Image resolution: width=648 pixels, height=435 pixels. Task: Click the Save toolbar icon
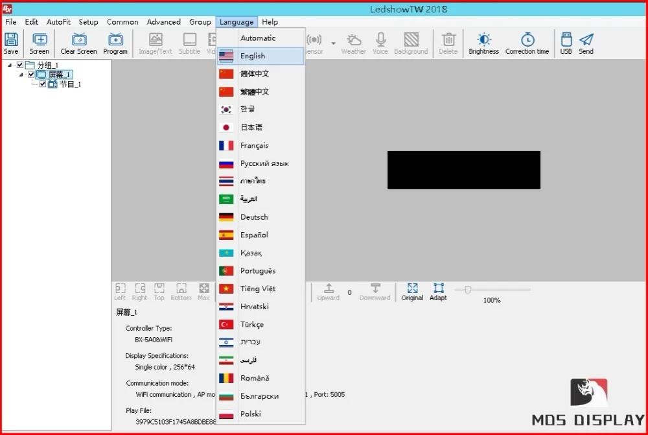[x=11, y=43]
